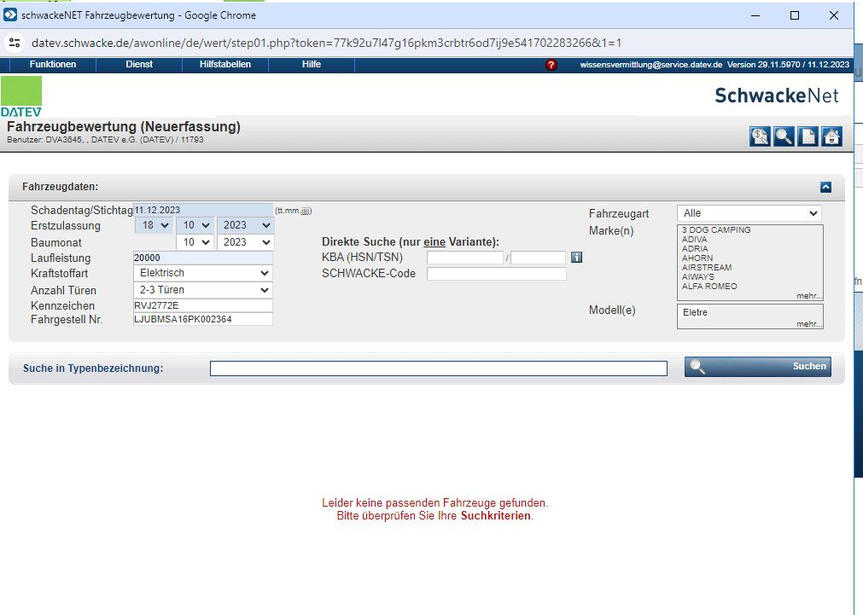The image size is (863, 615).
Task: Open the Funktionen menu
Action: pyautogui.click(x=53, y=65)
